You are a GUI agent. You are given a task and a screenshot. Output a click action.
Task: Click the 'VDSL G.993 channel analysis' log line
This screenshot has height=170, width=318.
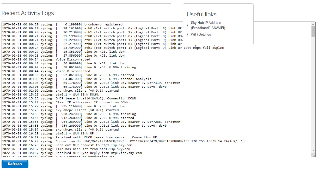coord(77,79)
